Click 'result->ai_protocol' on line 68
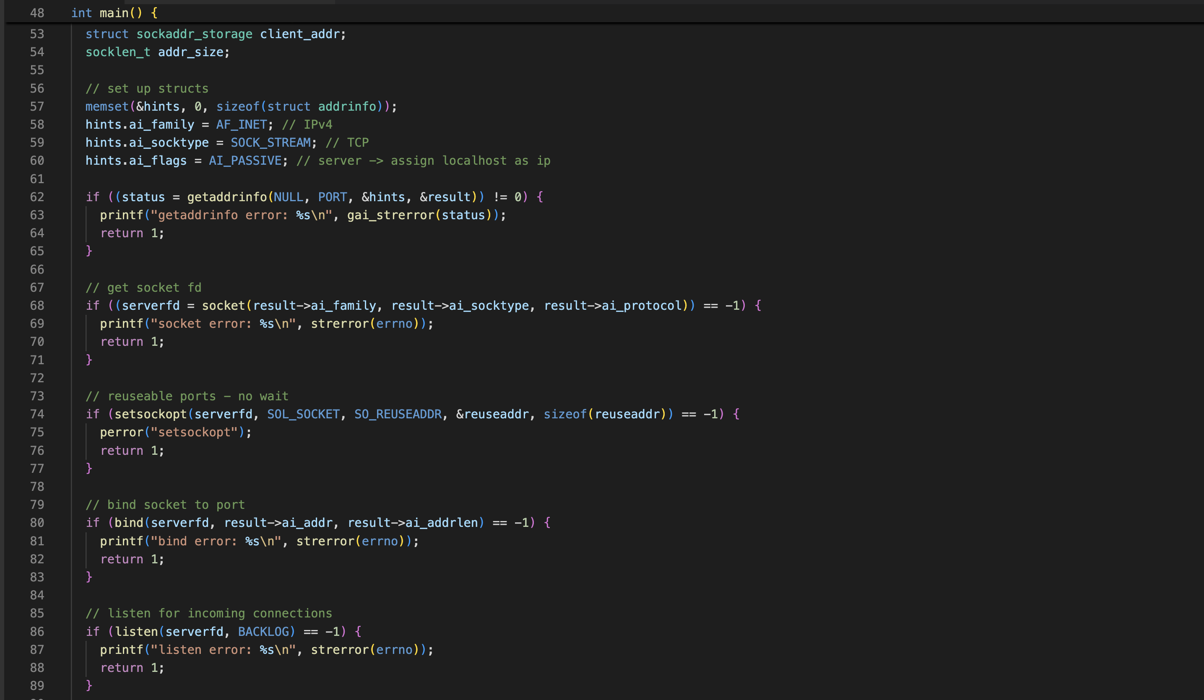Screen dimensions: 1204x700 613,306
